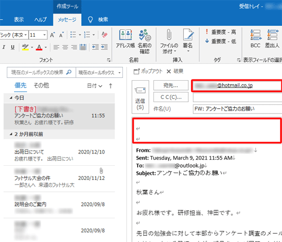Click the C C(C)... button
The image size is (282, 242).
(x=171, y=97)
